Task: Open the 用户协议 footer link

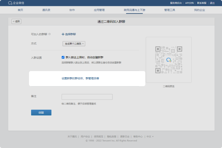Action: (85, 136)
